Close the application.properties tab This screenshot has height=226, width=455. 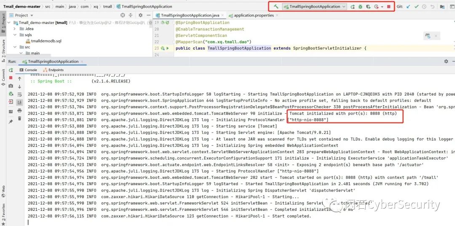click(x=278, y=15)
